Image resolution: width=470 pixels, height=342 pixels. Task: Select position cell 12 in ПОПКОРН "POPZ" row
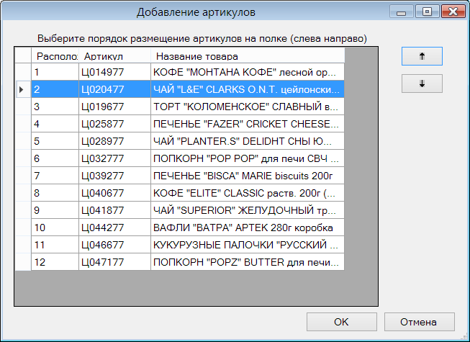[x=55, y=262]
